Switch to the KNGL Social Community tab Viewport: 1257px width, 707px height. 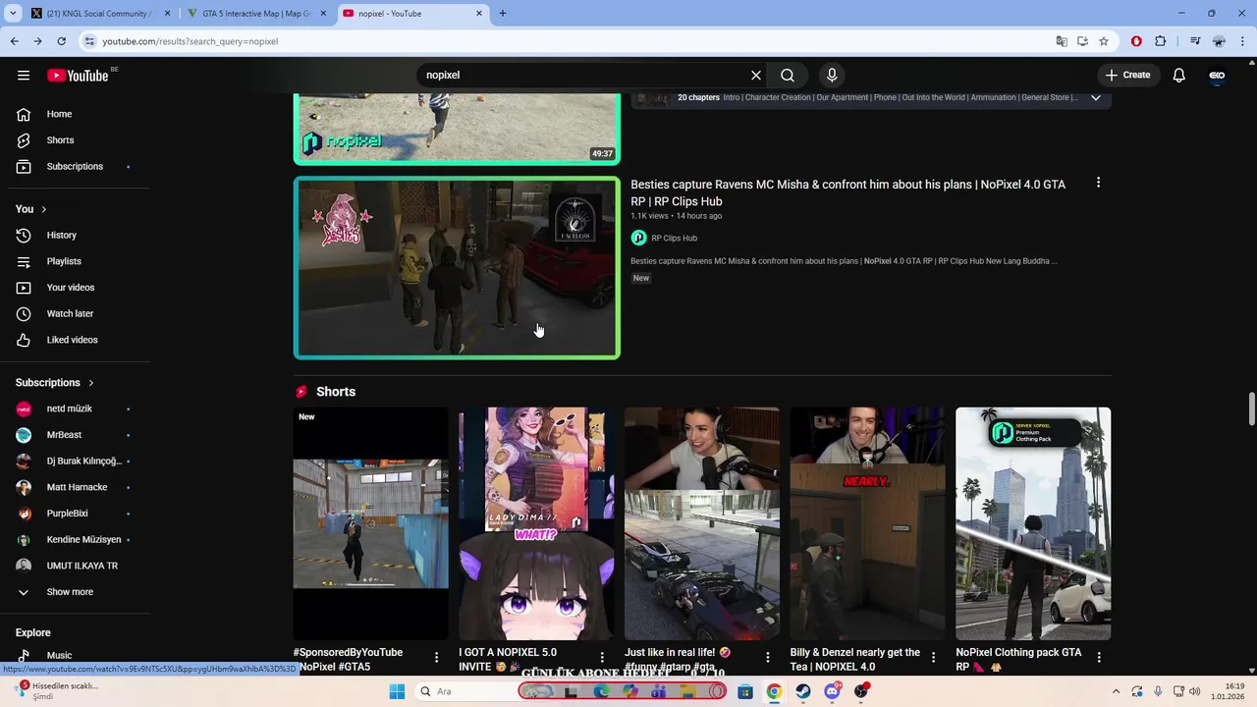click(x=98, y=14)
